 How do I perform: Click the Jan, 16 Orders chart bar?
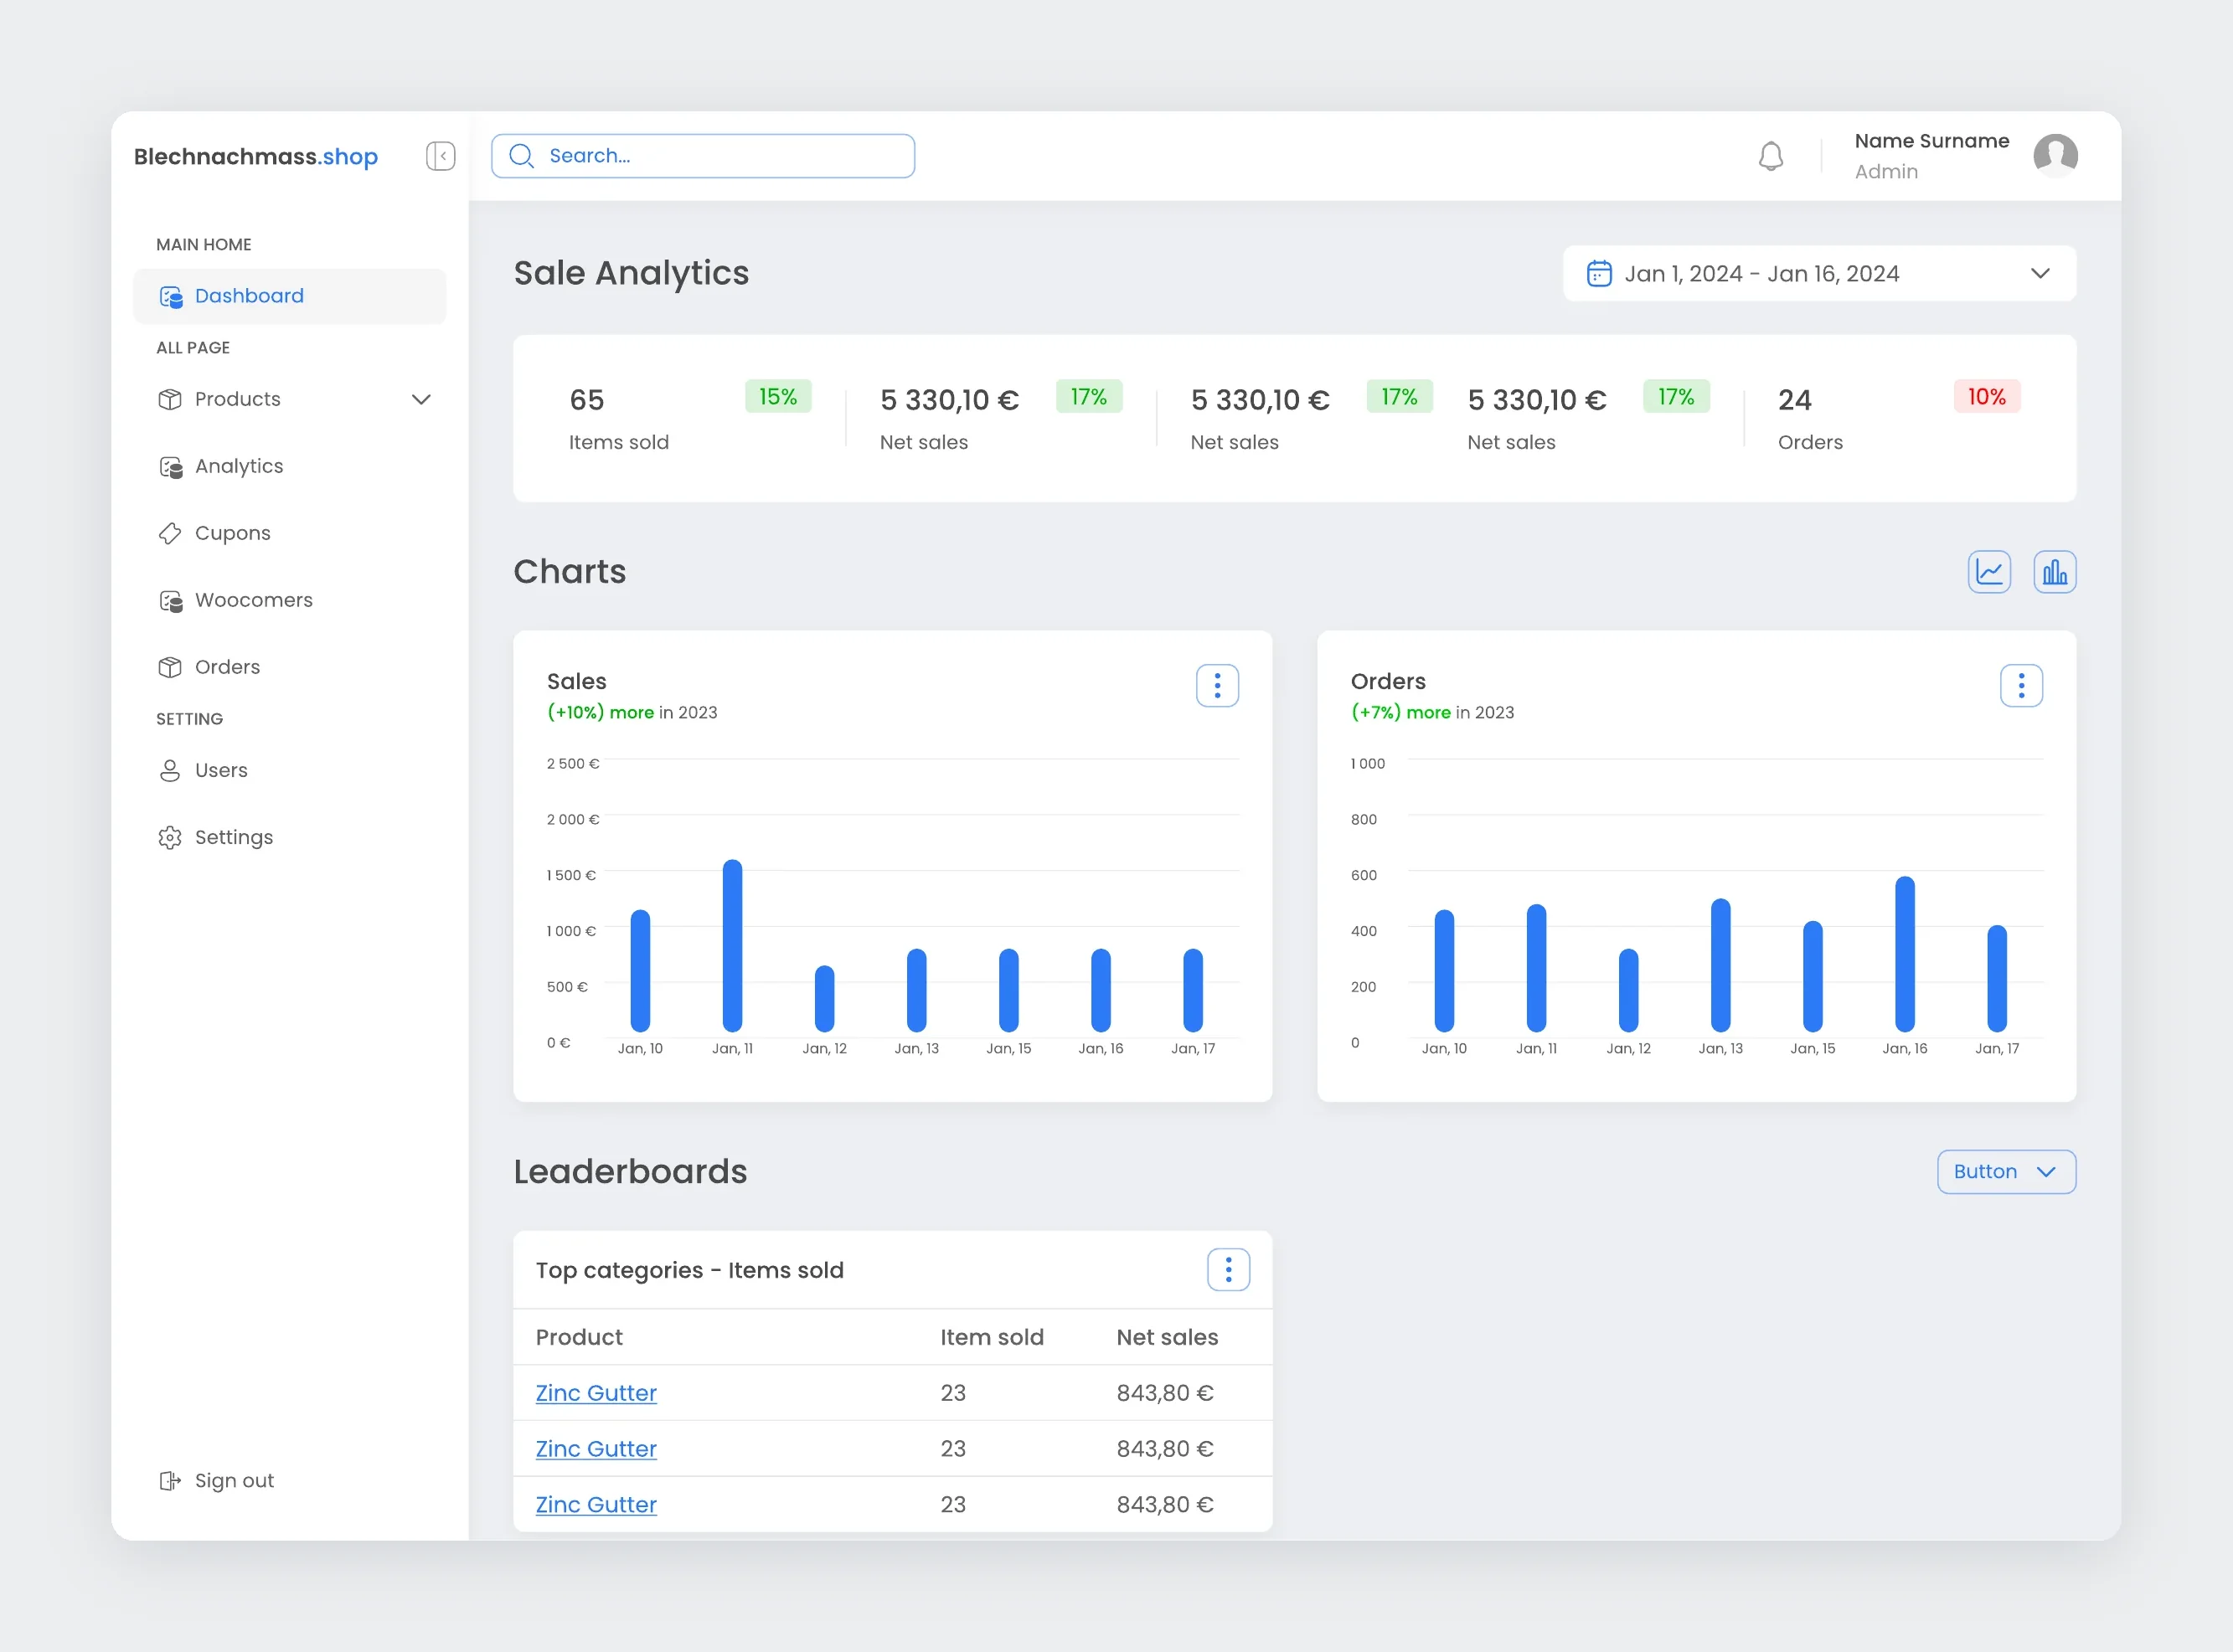(x=1905, y=954)
